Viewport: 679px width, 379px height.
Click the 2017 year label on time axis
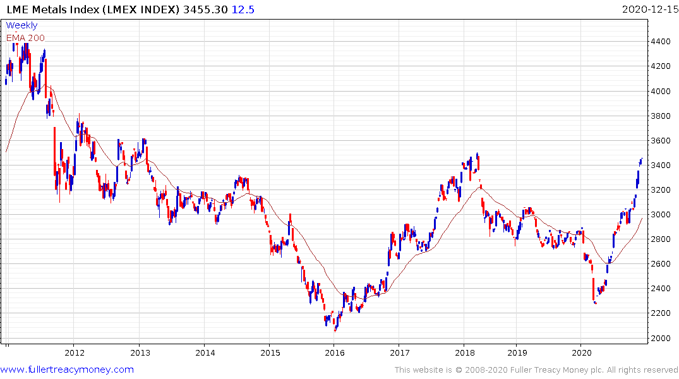tap(400, 352)
